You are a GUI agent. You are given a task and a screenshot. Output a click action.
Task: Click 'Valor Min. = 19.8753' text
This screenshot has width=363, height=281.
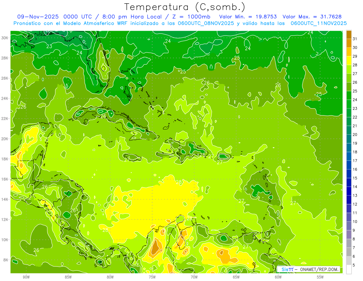(x=248, y=17)
